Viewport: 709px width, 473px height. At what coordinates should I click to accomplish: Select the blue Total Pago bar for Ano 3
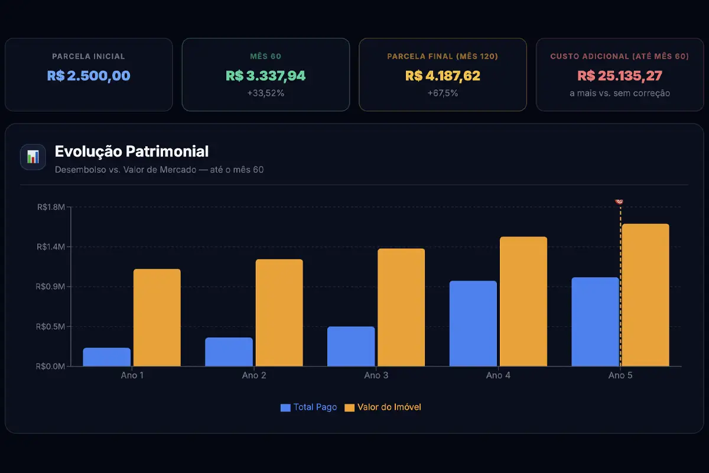[351, 346]
